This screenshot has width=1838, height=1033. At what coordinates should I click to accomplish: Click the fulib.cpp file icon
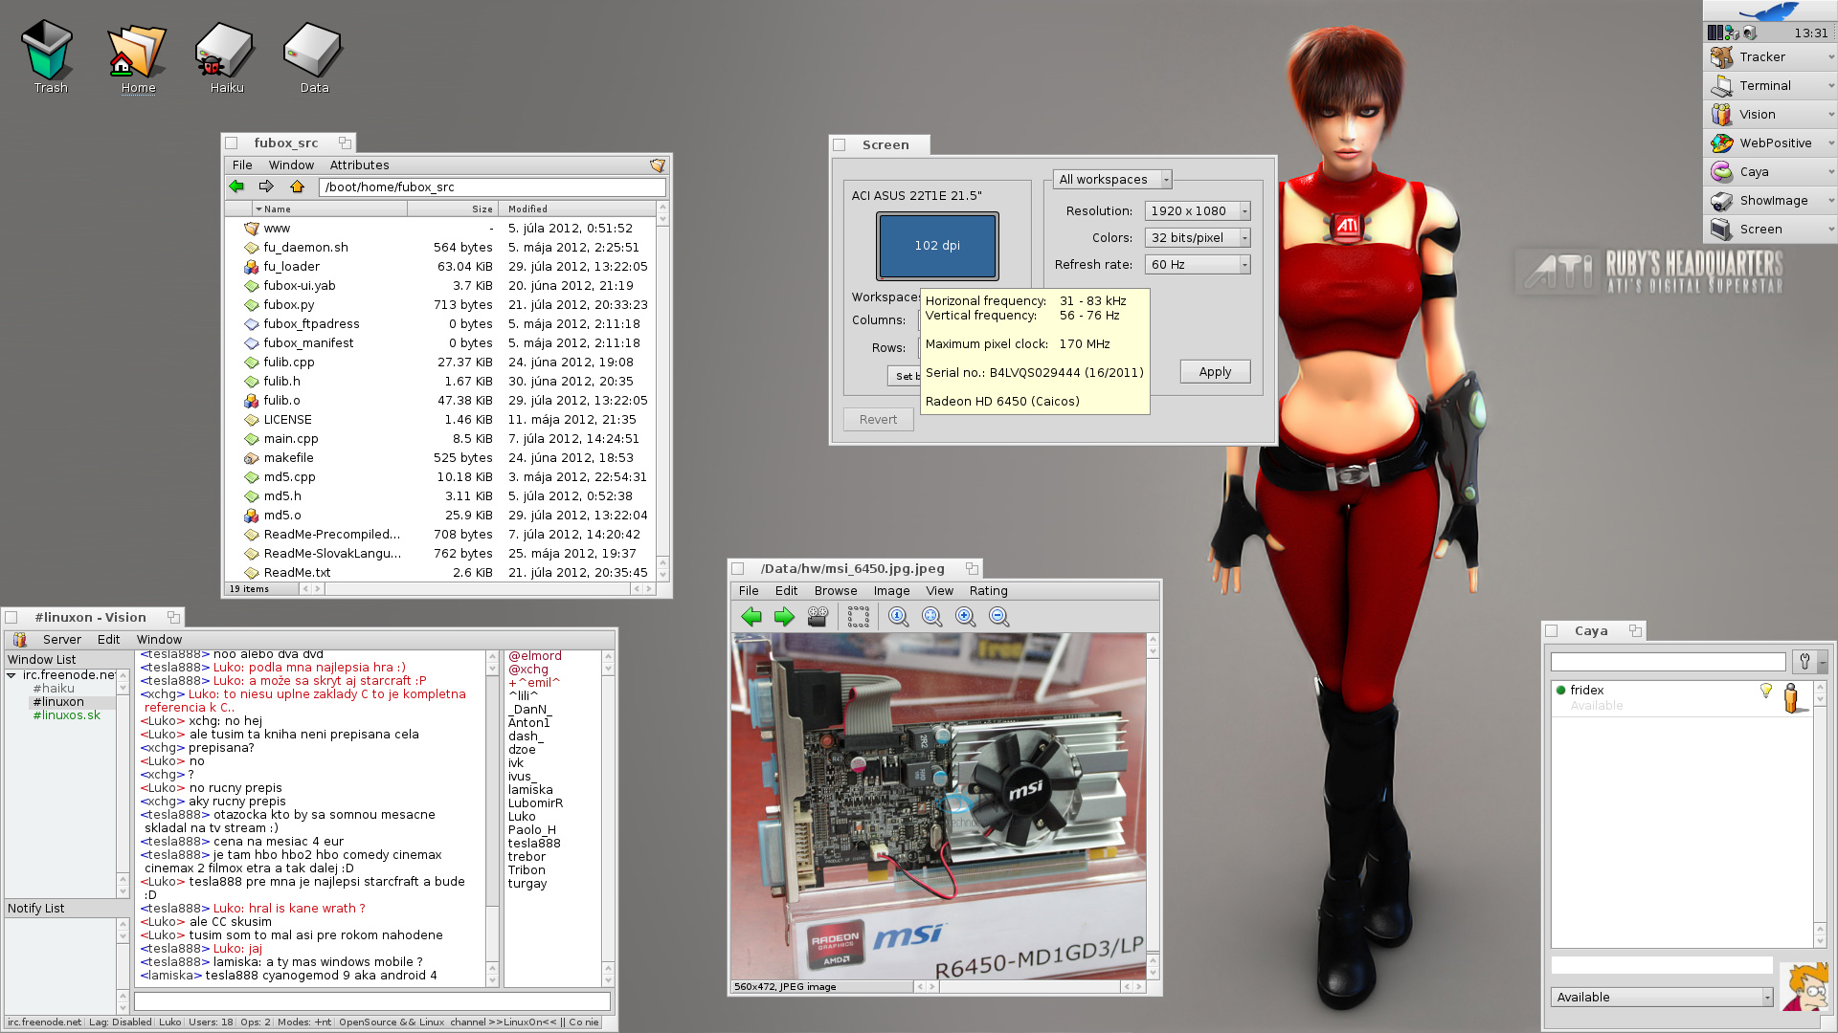pos(251,363)
